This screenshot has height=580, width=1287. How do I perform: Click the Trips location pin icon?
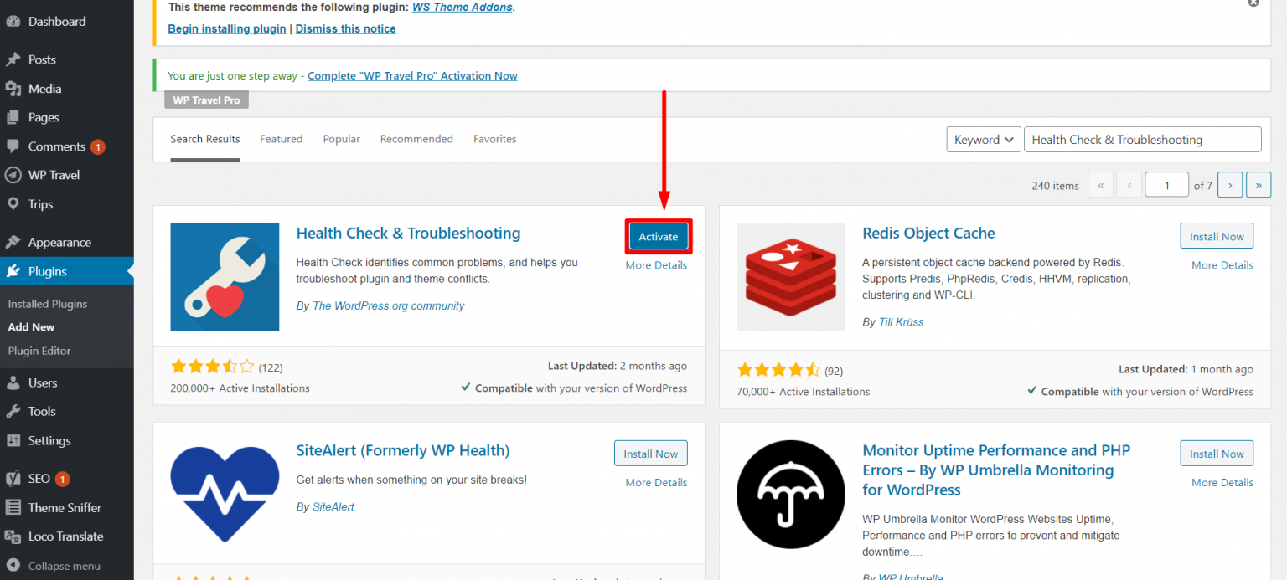click(13, 204)
